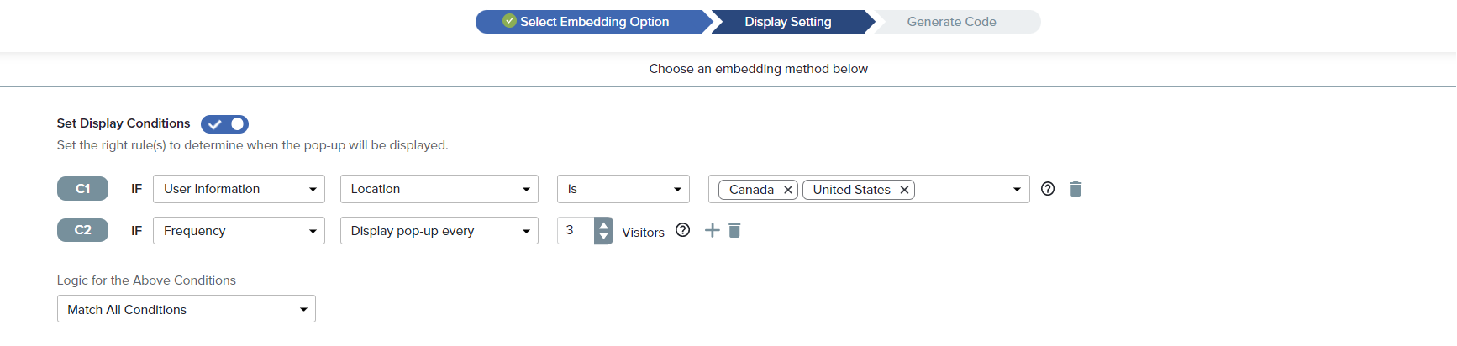Go to Select Embedding Option step
Viewport: 1457px width, 346px height.
pos(593,22)
